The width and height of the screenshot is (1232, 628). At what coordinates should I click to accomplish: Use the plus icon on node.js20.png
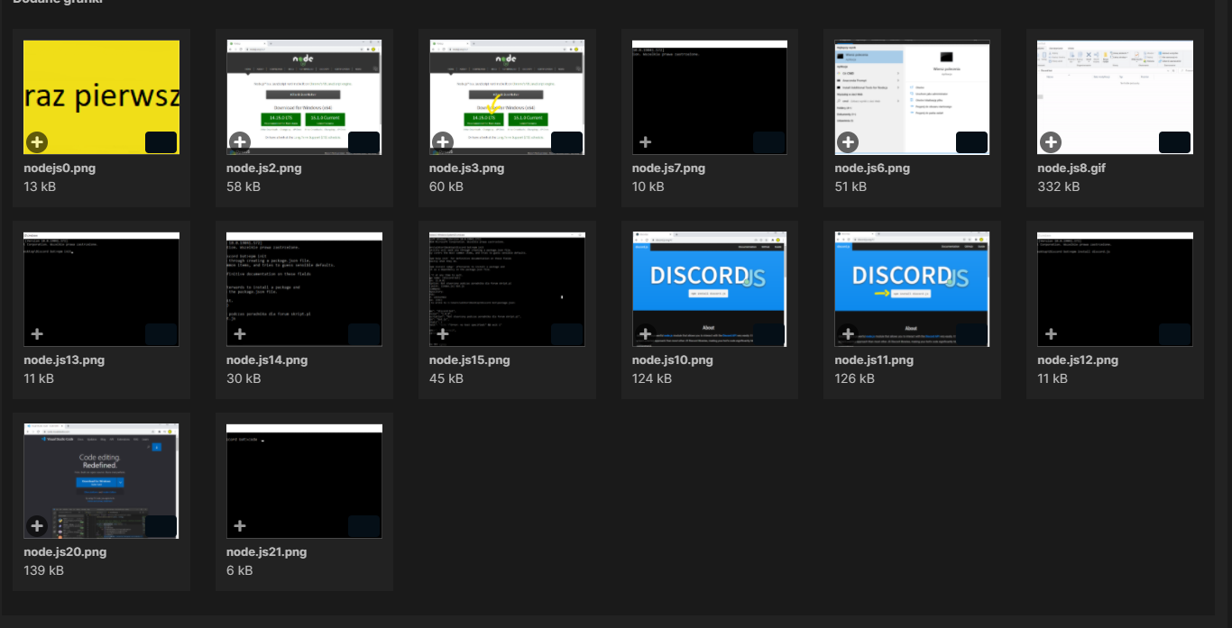pos(37,526)
